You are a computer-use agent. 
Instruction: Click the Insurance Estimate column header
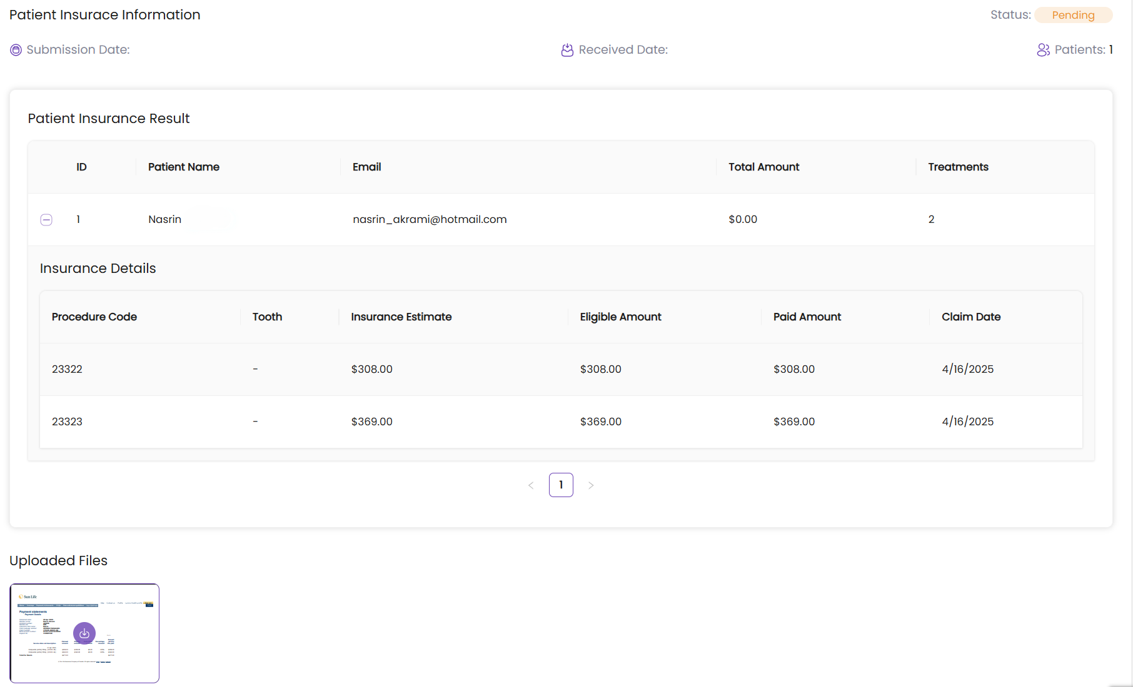(x=401, y=317)
